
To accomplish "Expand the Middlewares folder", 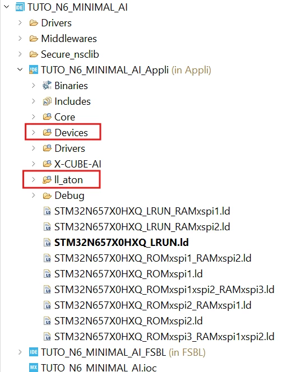I will [x=20, y=39].
